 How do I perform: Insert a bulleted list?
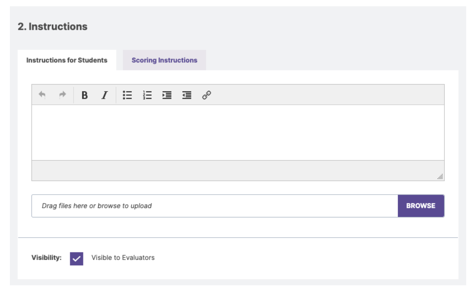127,95
